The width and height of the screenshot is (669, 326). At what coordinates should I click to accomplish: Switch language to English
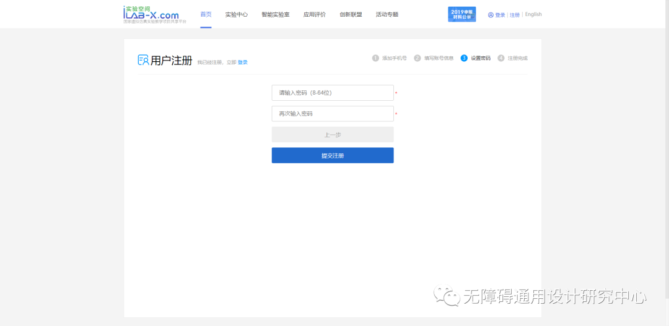coord(533,14)
